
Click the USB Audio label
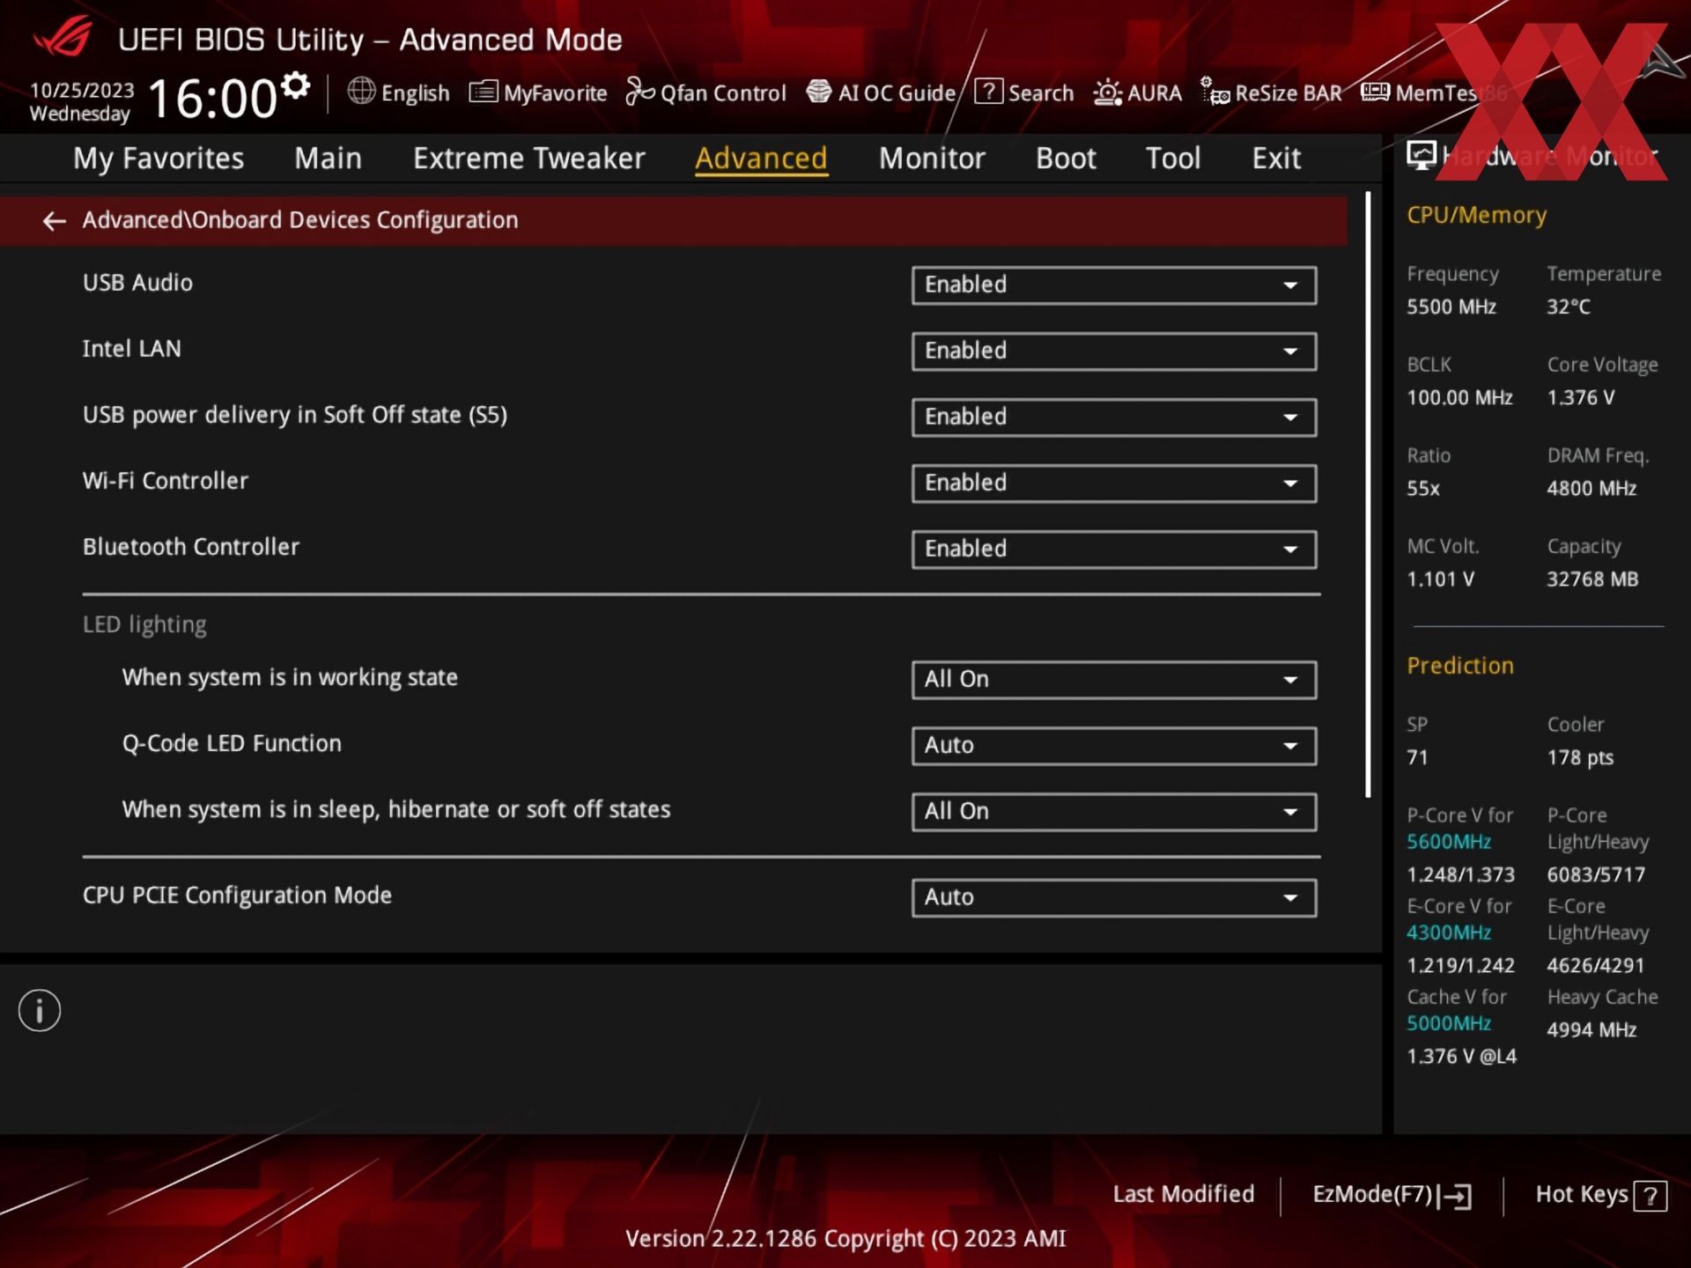click(137, 283)
